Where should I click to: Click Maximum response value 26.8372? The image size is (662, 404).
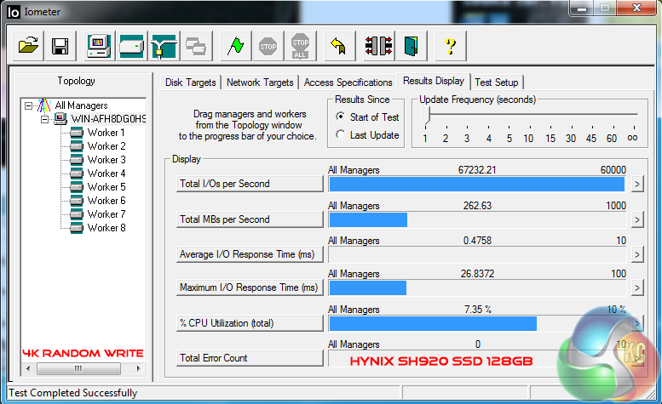click(477, 274)
